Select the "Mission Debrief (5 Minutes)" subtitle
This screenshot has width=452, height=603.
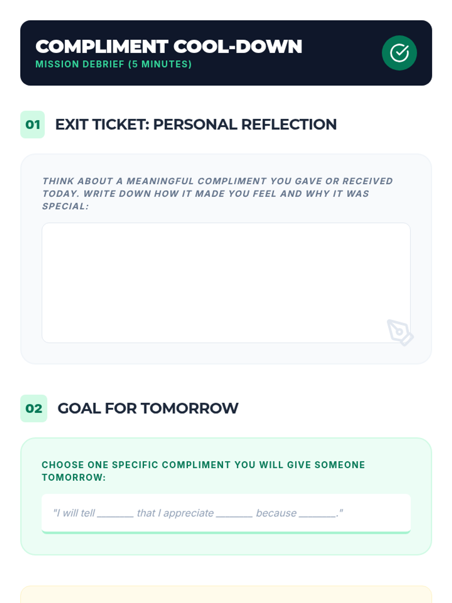[113, 64]
